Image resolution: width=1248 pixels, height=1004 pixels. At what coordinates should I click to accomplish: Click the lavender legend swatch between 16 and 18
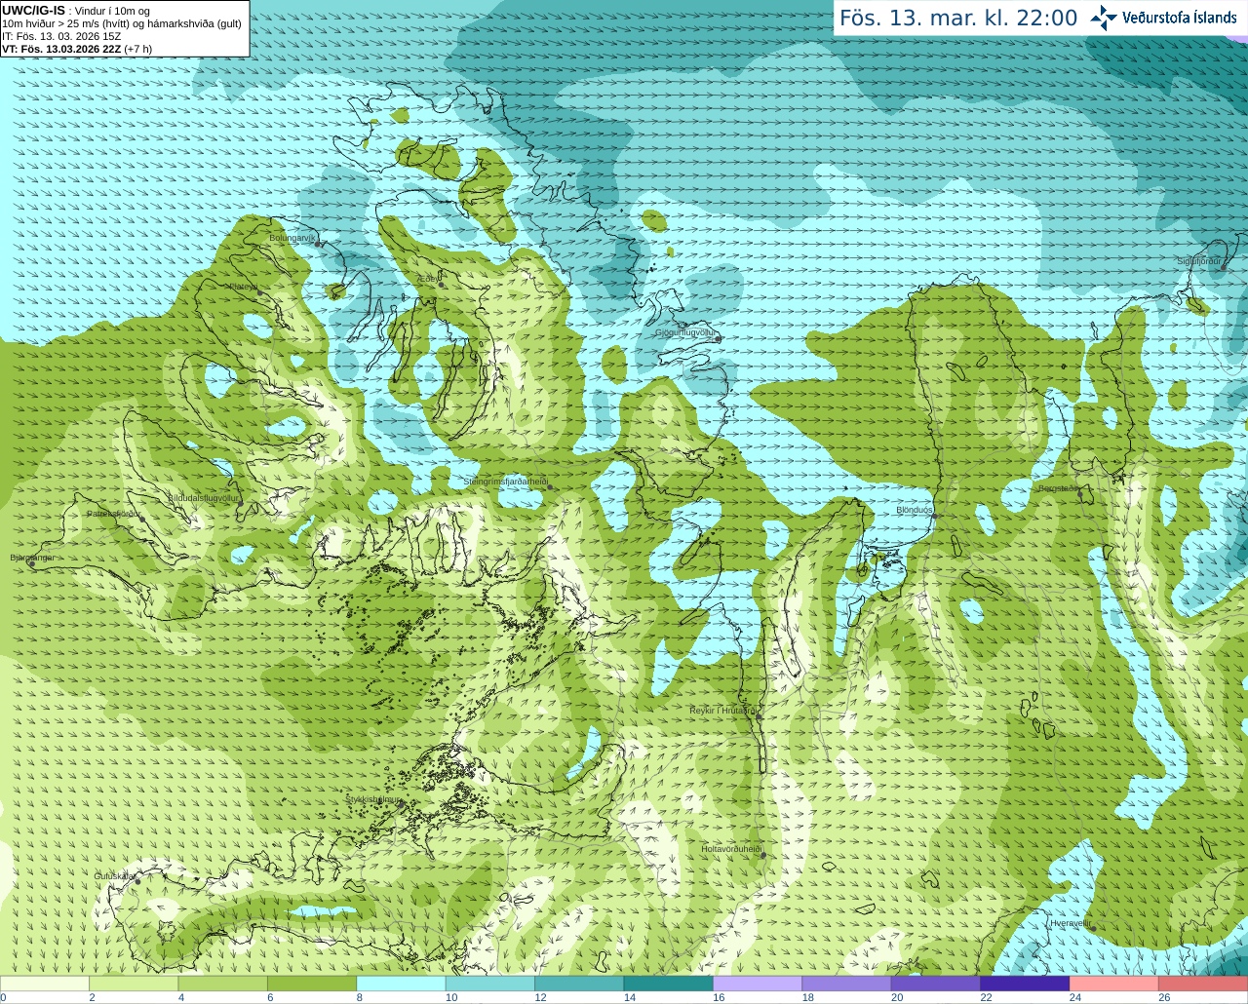758,984
